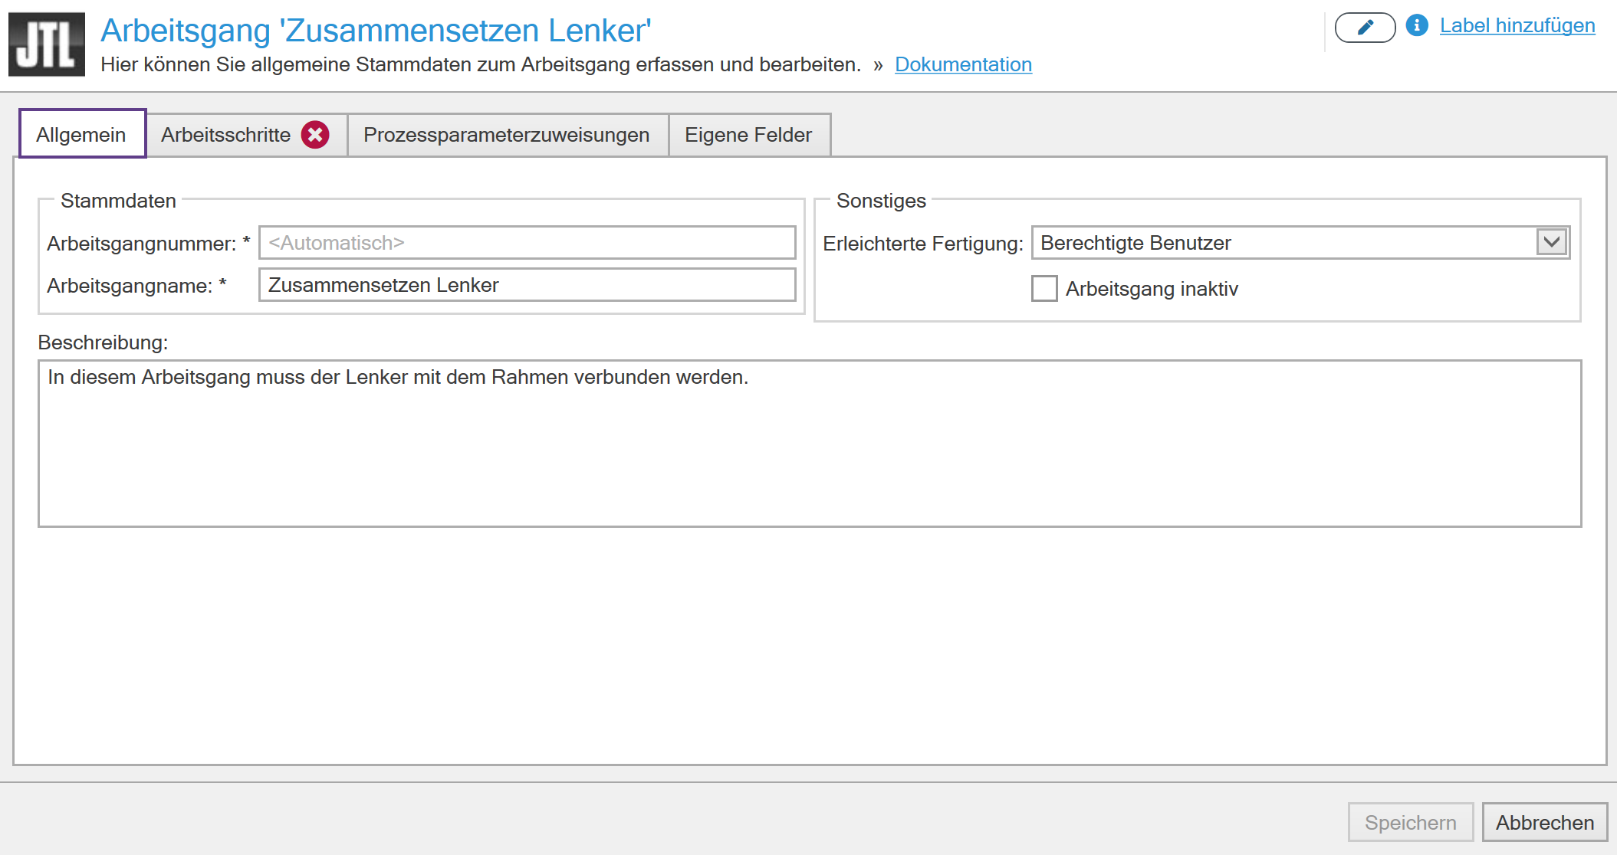Click the Arbeitsgangnummer input field
This screenshot has width=1617, height=855.
[527, 243]
